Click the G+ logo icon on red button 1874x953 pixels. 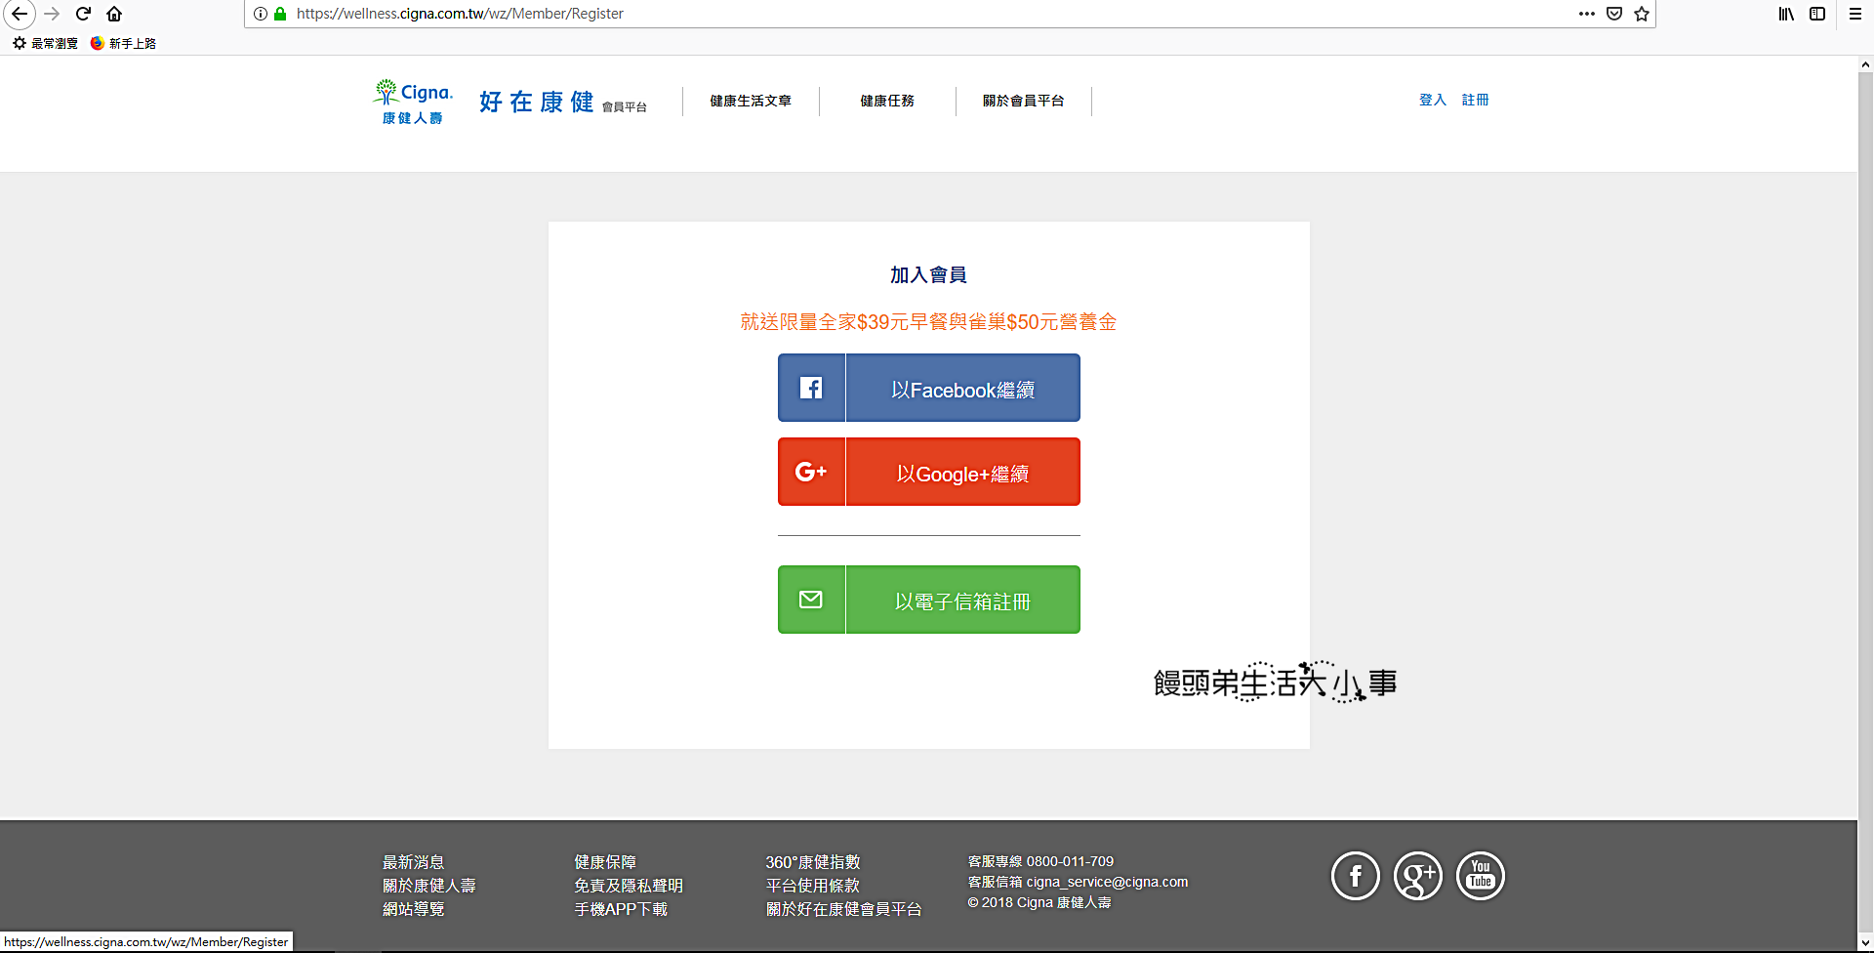click(x=811, y=472)
